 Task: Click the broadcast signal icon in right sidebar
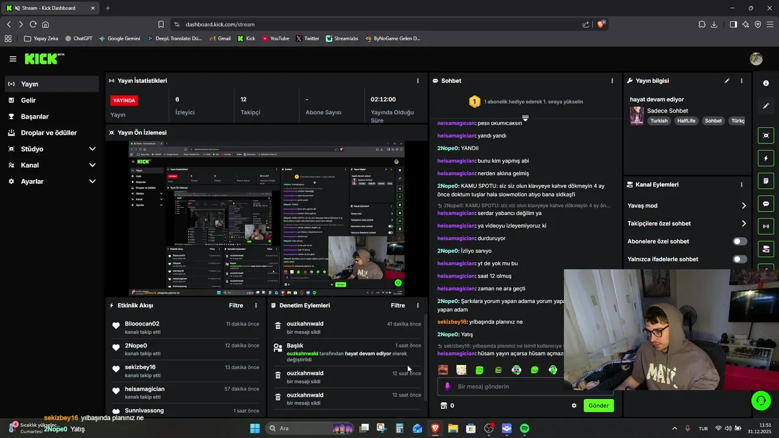pos(766,226)
